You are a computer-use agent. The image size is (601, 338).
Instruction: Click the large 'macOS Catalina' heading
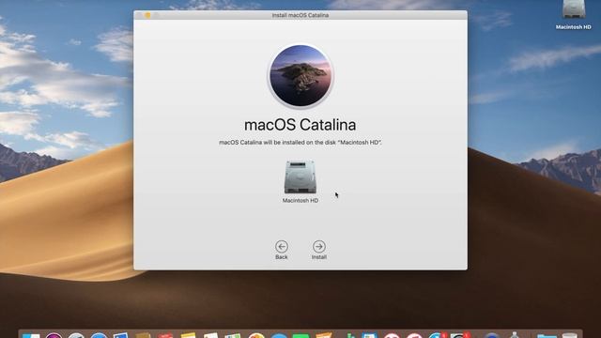pos(300,125)
